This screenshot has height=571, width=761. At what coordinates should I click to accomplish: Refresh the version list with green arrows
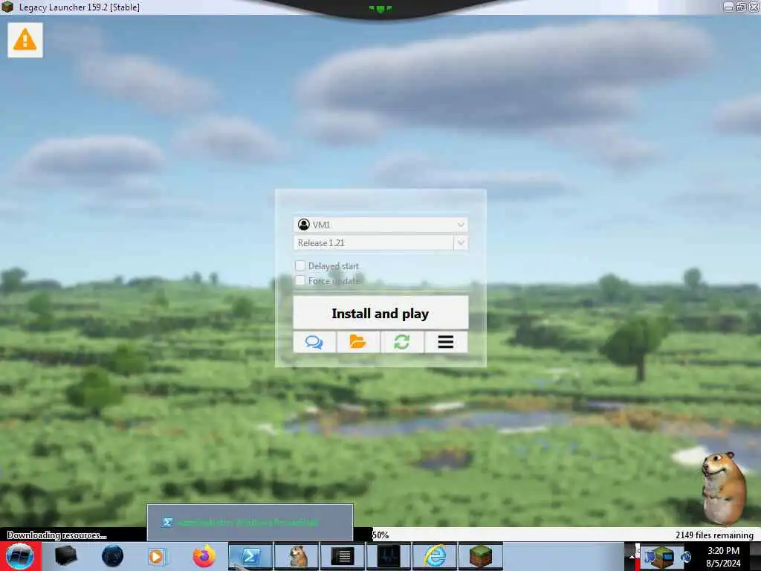(x=402, y=342)
